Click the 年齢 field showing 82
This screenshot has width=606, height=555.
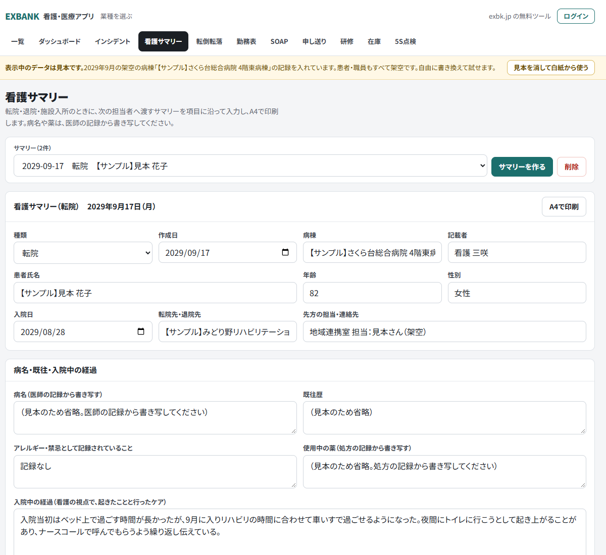point(372,293)
